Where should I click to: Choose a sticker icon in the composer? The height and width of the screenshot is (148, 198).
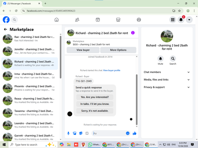click(x=81, y=133)
